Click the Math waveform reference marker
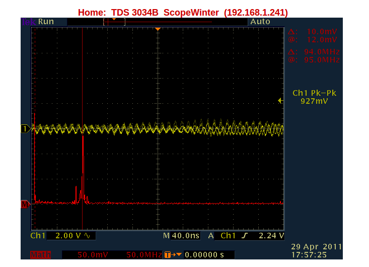 [x=25, y=205]
